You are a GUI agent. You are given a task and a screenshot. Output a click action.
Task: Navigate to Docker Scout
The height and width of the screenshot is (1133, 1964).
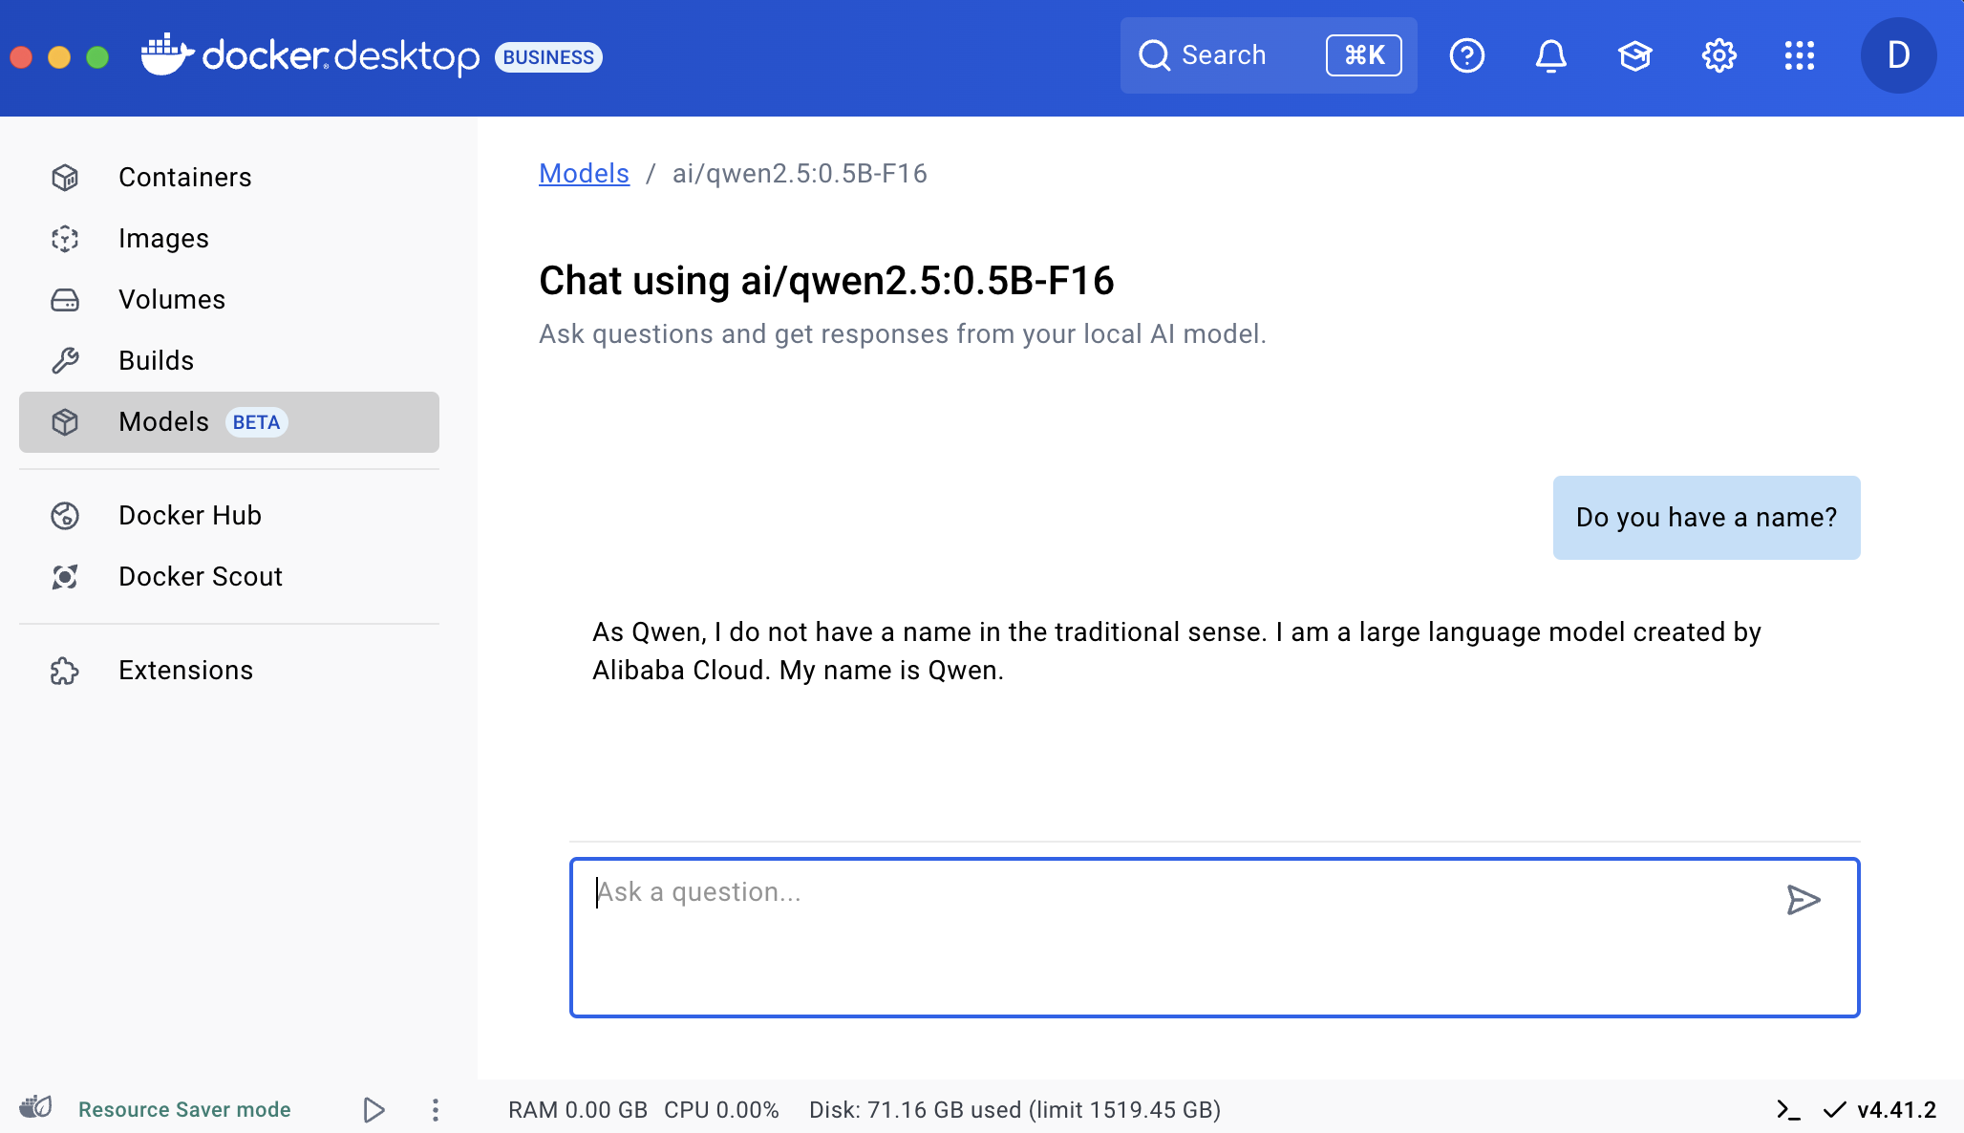(x=200, y=576)
